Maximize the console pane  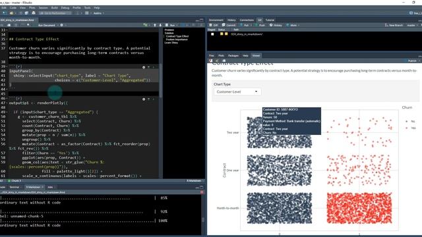[202, 187]
